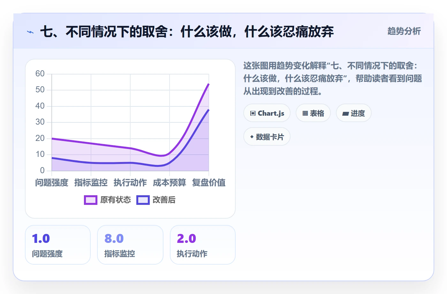Select the 表格 tag
This screenshot has width=447, height=294.
(x=313, y=113)
